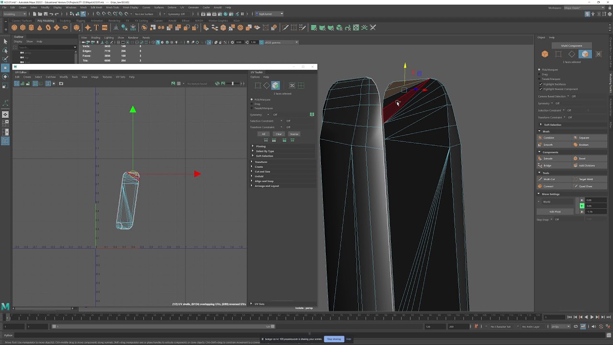Open Camera Based Selection dropdown

[568, 96]
